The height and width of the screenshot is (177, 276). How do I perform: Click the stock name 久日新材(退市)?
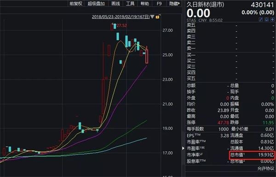point(205,5)
